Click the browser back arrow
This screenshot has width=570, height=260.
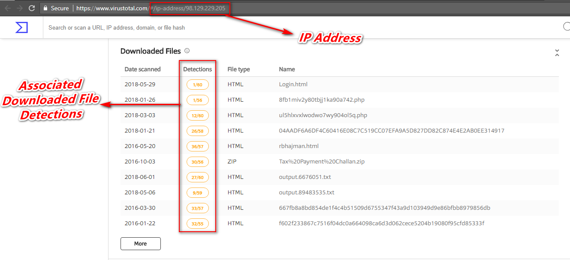pyautogui.click(x=8, y=8)
